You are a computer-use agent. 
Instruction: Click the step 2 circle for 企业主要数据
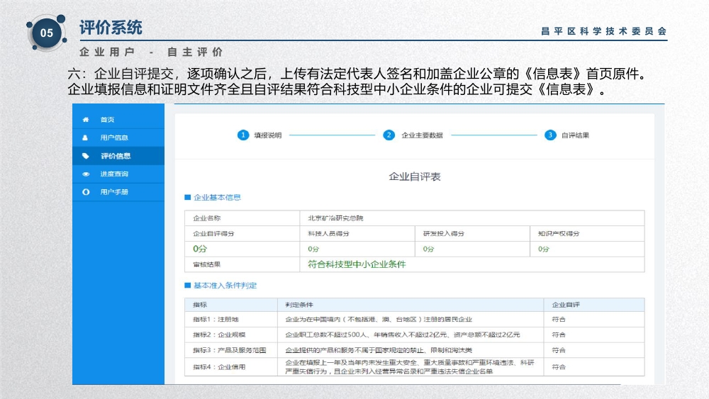(x=389, y=135)
